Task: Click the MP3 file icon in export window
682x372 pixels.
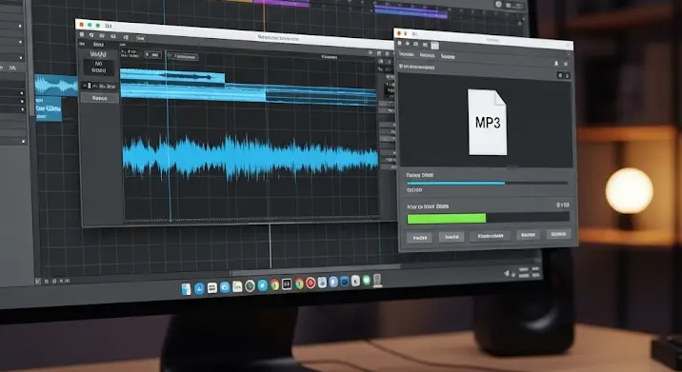Action: coord(487,122)
